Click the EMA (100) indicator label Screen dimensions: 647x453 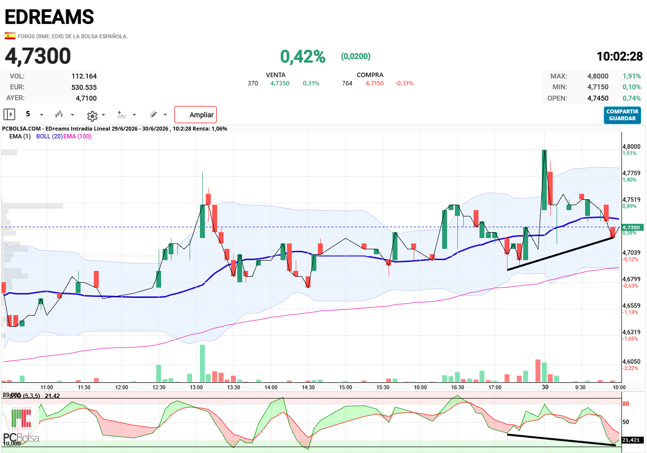[x=78, y=136]
